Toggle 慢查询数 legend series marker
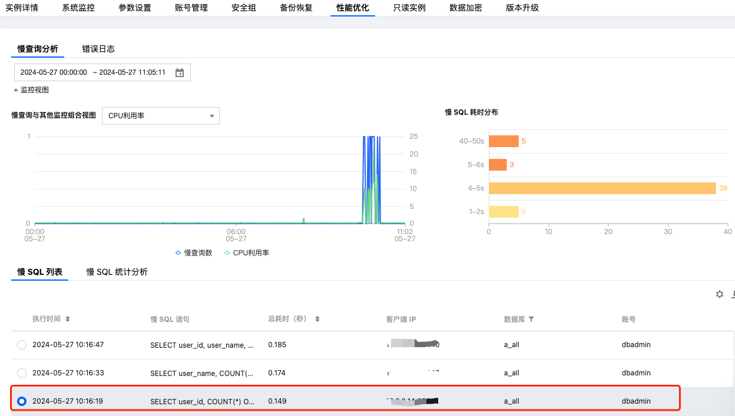The image size is (735, 416). click(x=178, y=252)
